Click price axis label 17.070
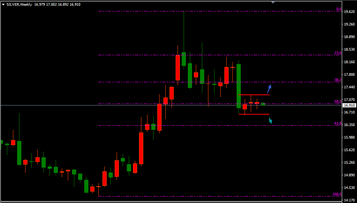 tap(349, 100)
